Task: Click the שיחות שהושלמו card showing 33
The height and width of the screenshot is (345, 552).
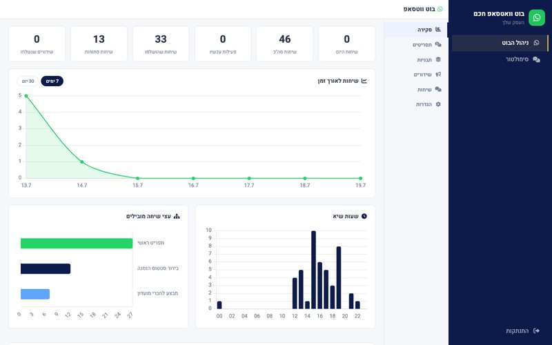Action: pyautogui.click(x=161, y=43)
